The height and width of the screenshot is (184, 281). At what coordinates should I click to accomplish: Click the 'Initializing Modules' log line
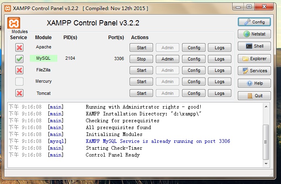tap(114, 134)
